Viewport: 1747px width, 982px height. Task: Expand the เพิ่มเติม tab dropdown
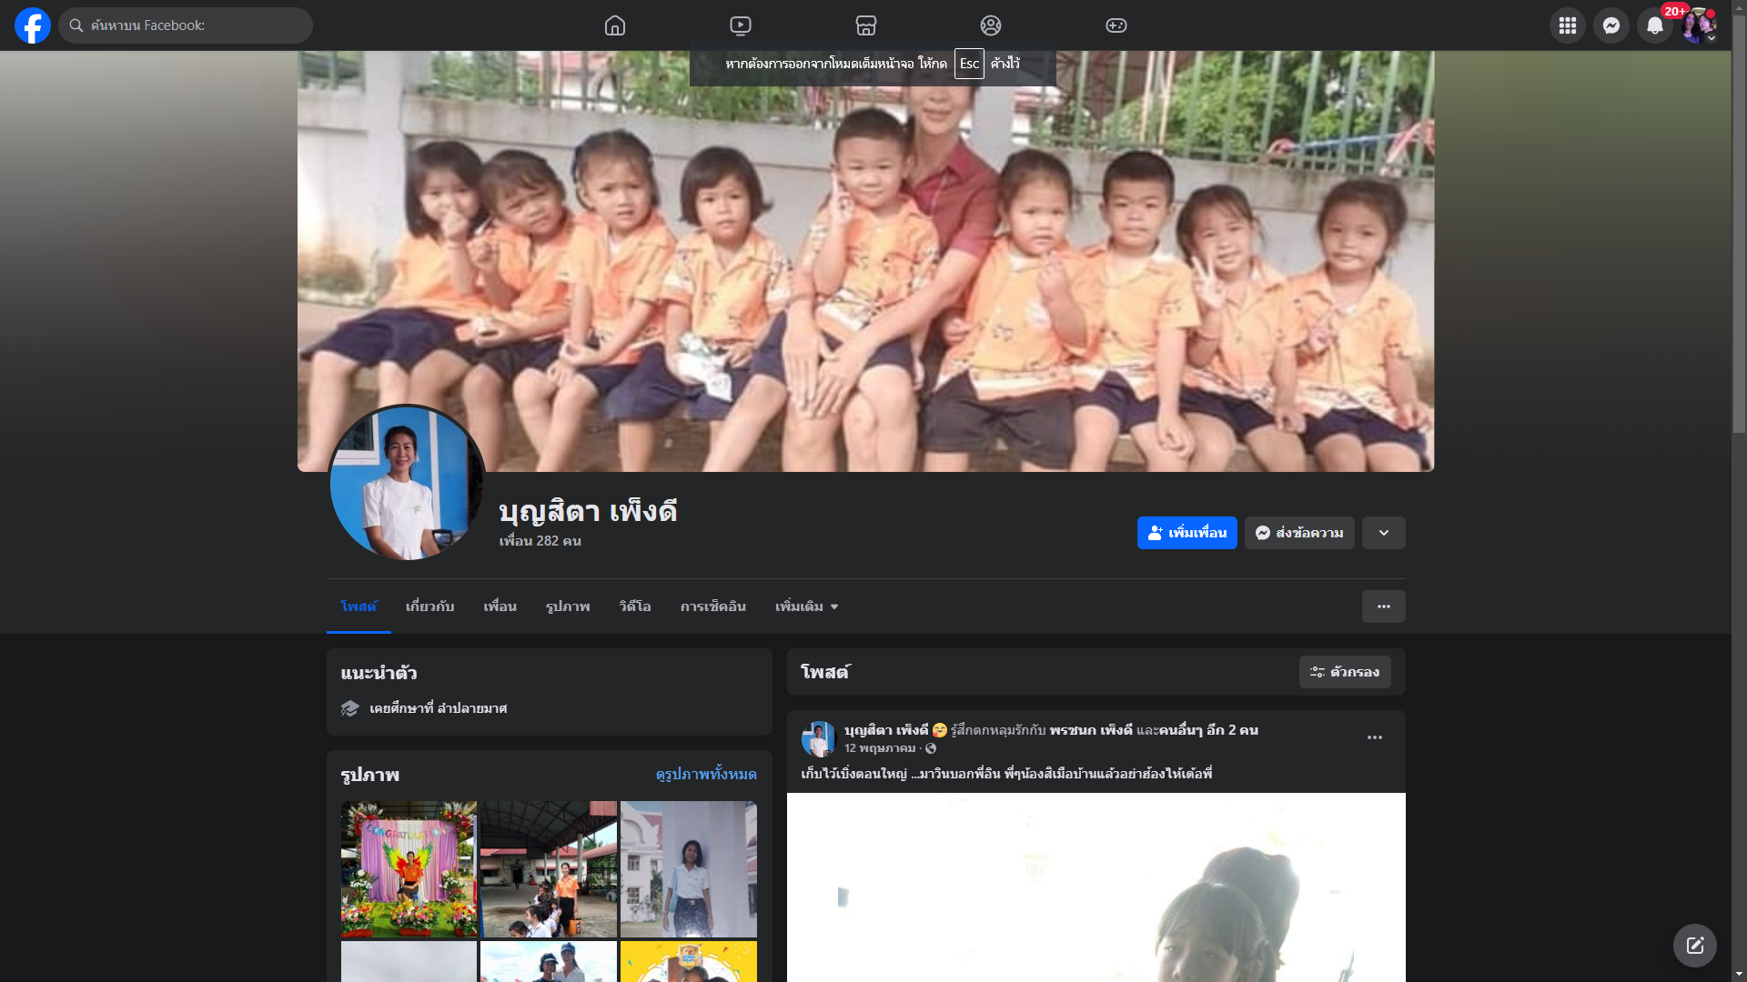tap(806, 606)
